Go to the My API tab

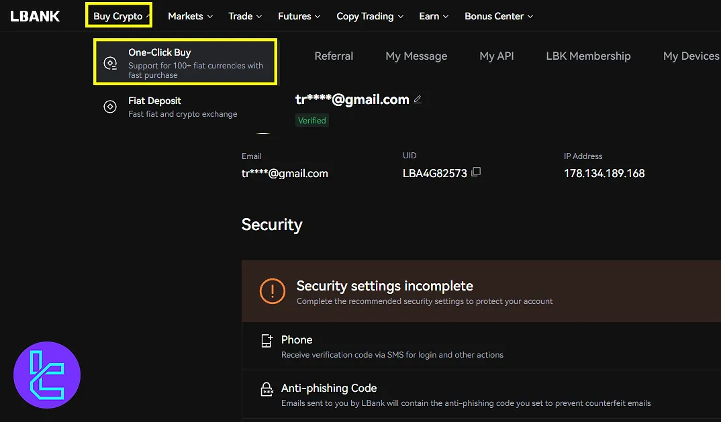[x=497, y=56]
